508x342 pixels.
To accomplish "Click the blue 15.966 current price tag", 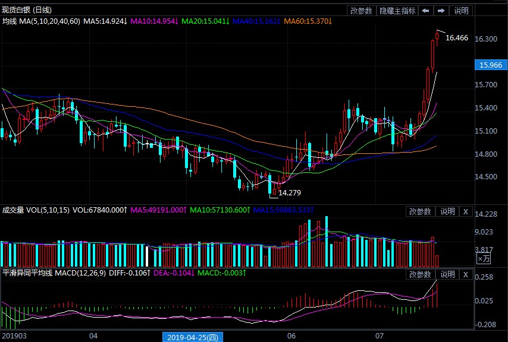I will (x=490, y=65).
